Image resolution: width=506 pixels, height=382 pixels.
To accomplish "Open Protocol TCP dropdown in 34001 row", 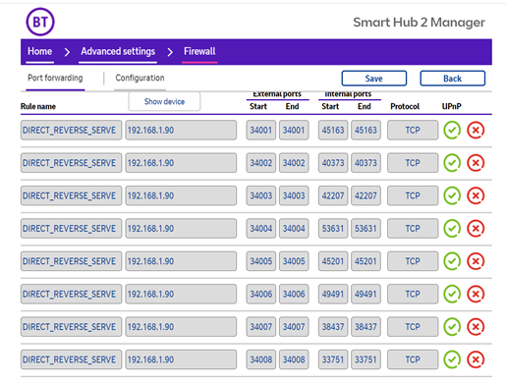I will pos(413,130).
